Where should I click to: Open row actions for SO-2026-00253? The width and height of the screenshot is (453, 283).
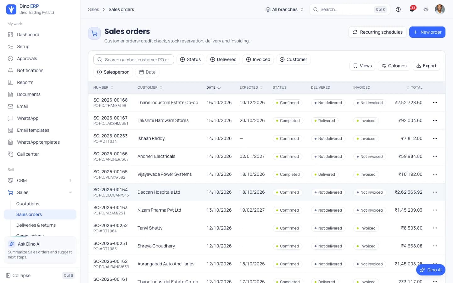435,138
